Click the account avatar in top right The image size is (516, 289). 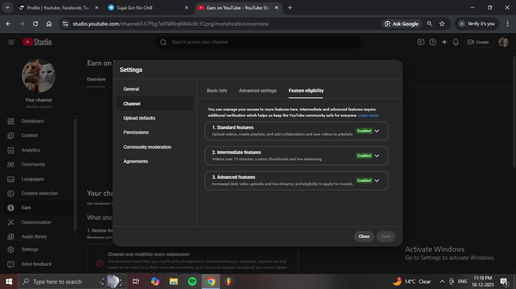click(x=503, y=42)
